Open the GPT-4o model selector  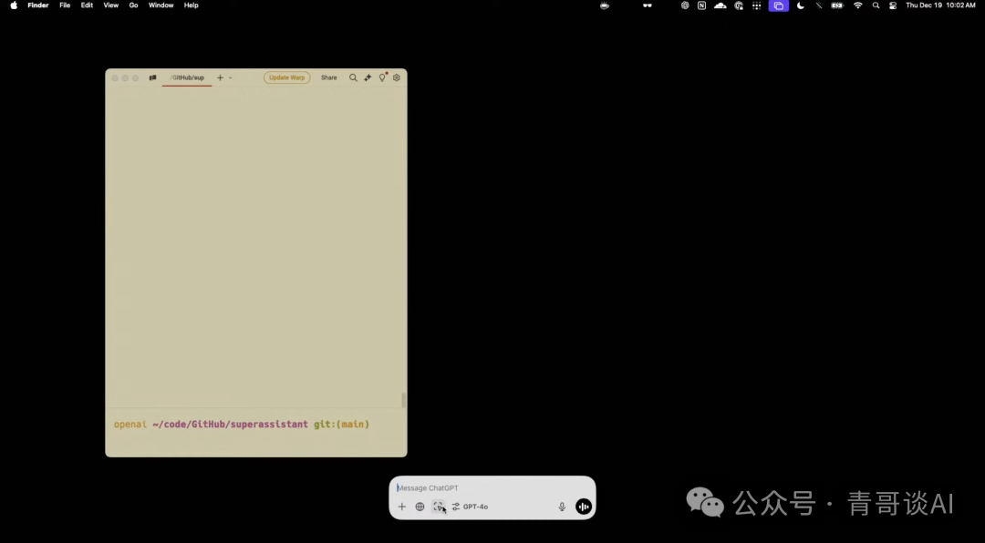(471, 507)
